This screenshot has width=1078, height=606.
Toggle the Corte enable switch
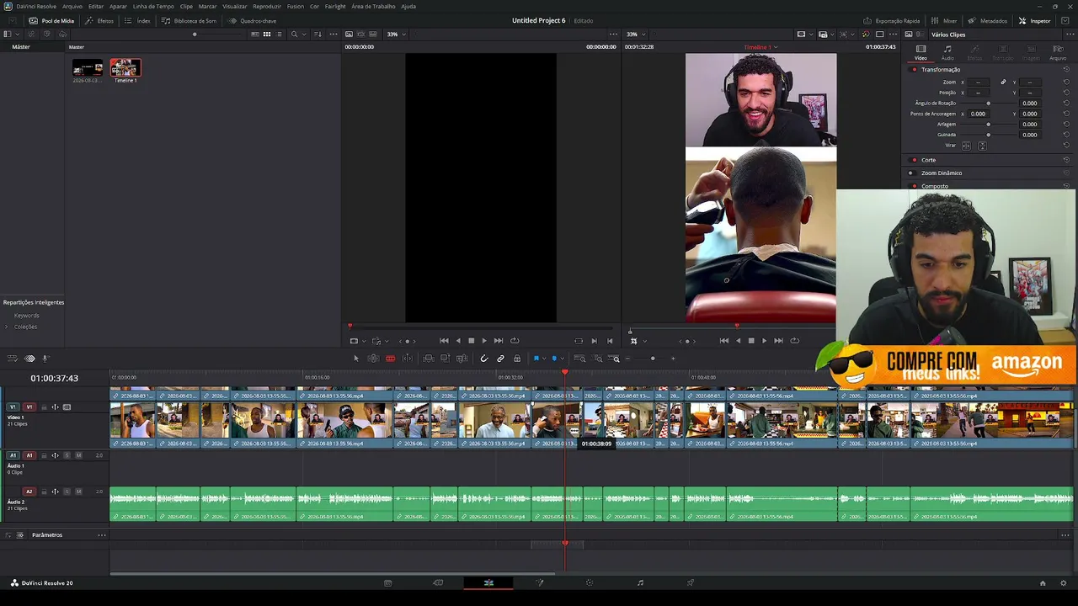pos(914,160)
